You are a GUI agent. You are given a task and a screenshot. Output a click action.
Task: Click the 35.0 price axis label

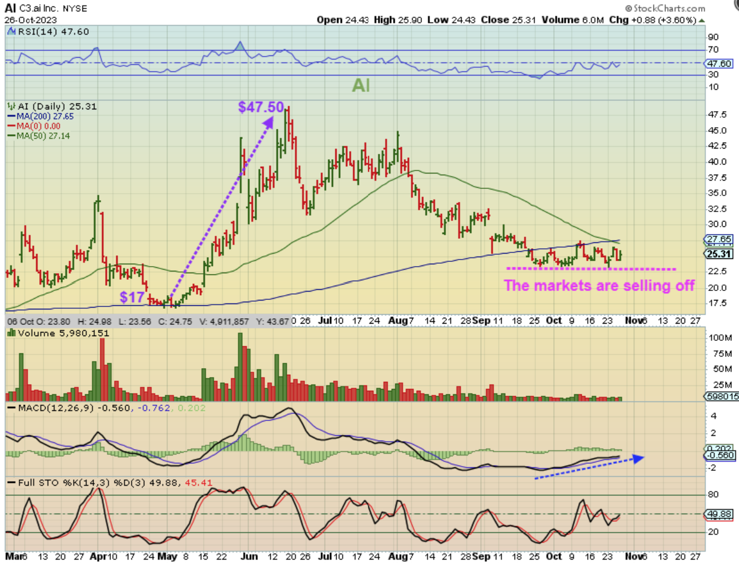pos(718,193)
